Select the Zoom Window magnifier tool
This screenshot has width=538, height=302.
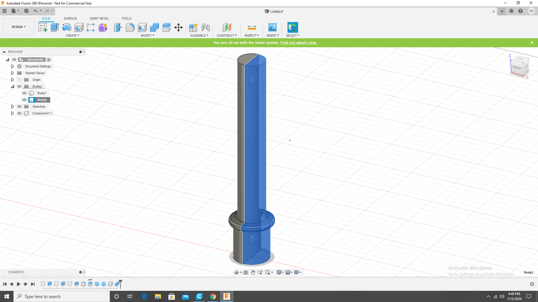pos(268,272)
